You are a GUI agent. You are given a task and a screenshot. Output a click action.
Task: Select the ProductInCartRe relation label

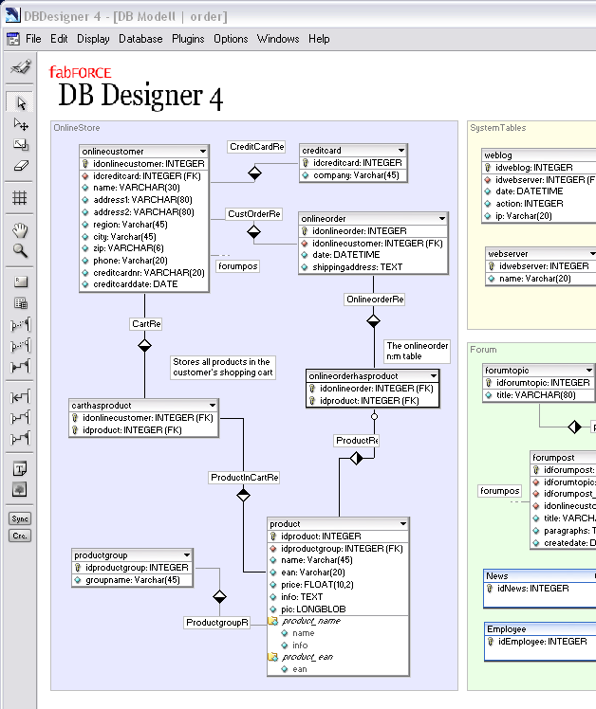tap(244, 478)
